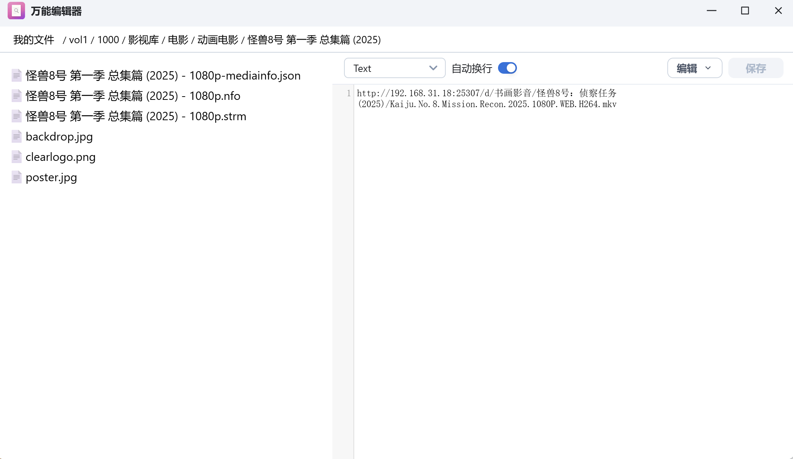Viewport: 793px width, 459px height.
Task: Click the file icon beside the mediainfo.json file
Action: (17, 76)
